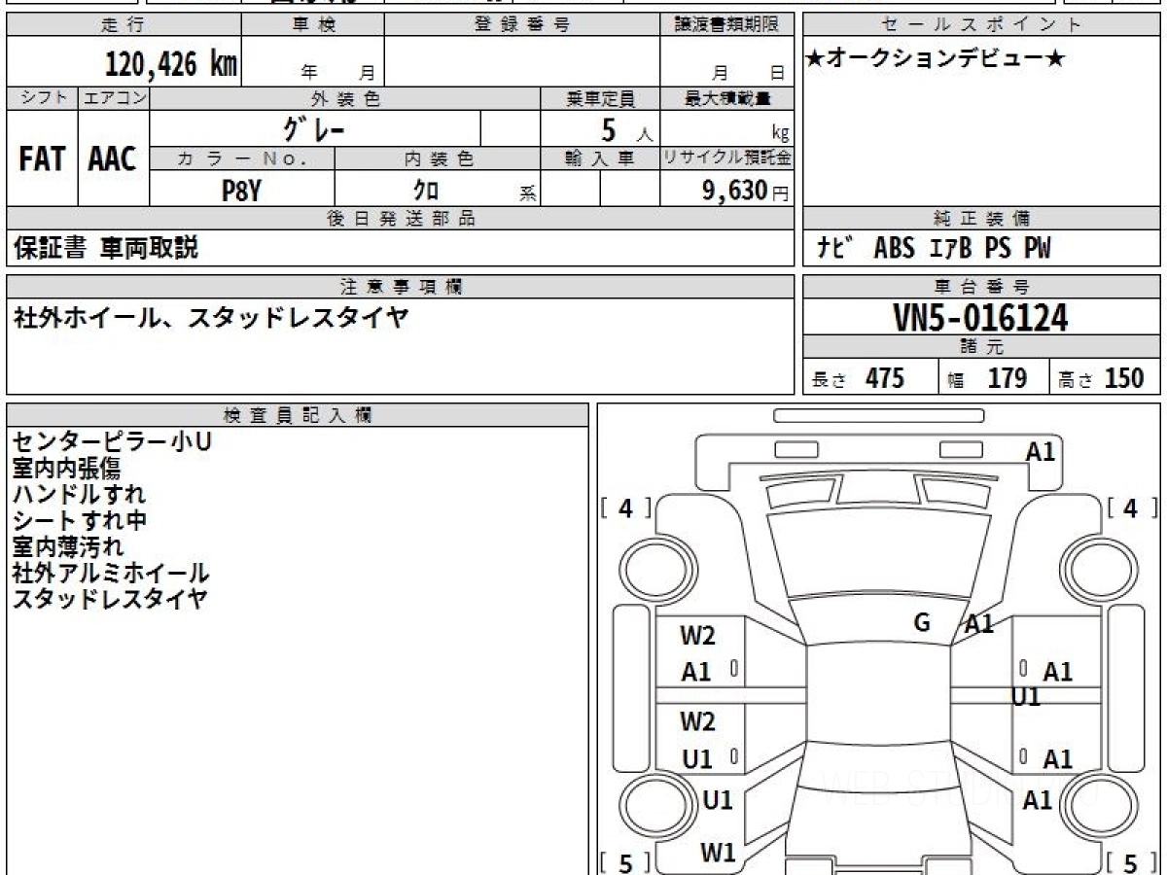Screen dimensions: 1167x875
Task: Click the upper W2 mark on left door
Action: pyautogui.click(x=697, y=636)
